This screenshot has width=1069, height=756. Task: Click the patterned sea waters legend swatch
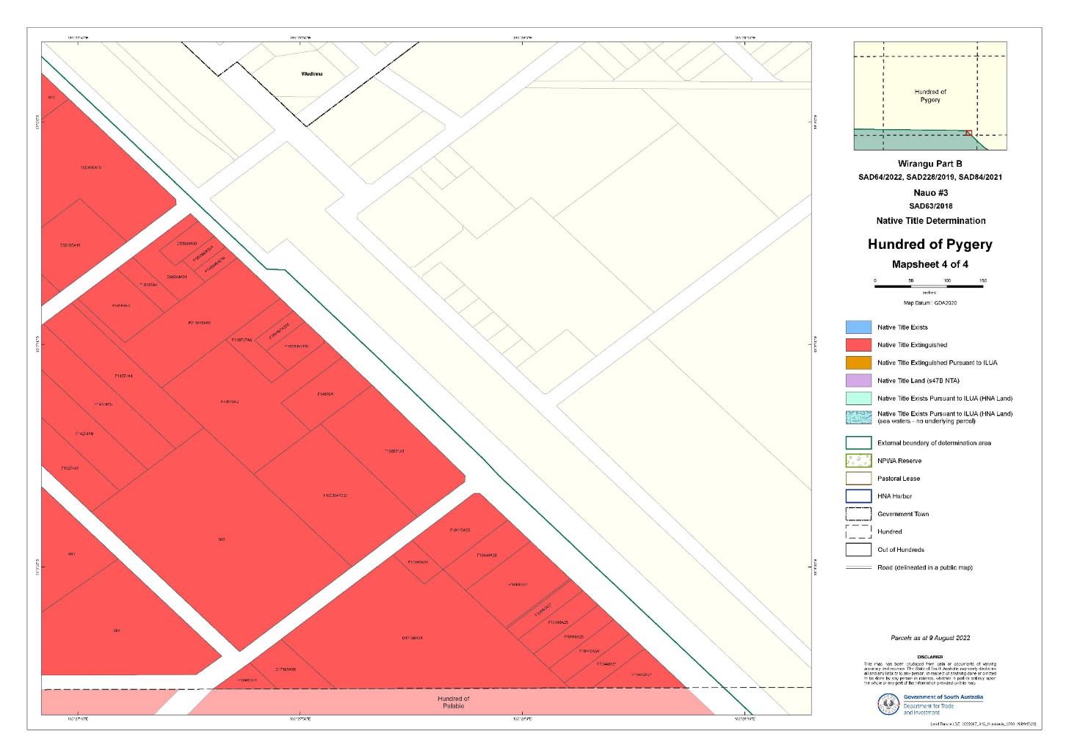[x=858, y=417]
